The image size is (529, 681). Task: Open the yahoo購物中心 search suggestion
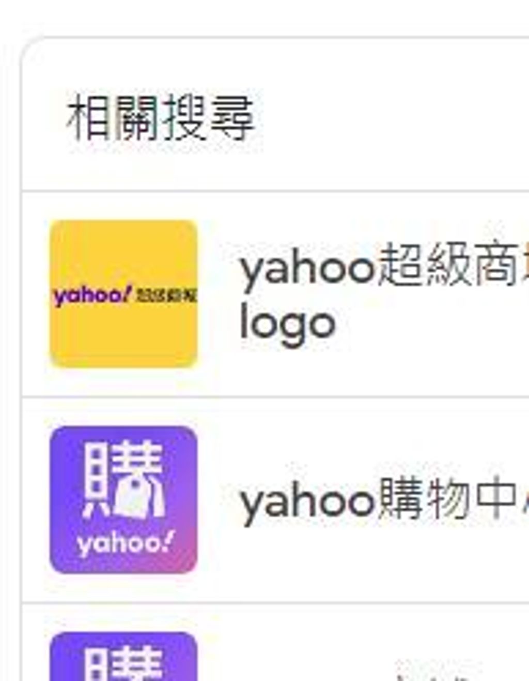click(275, 500)
